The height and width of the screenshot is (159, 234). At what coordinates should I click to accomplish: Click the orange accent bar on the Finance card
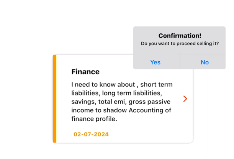coord(55,99)
